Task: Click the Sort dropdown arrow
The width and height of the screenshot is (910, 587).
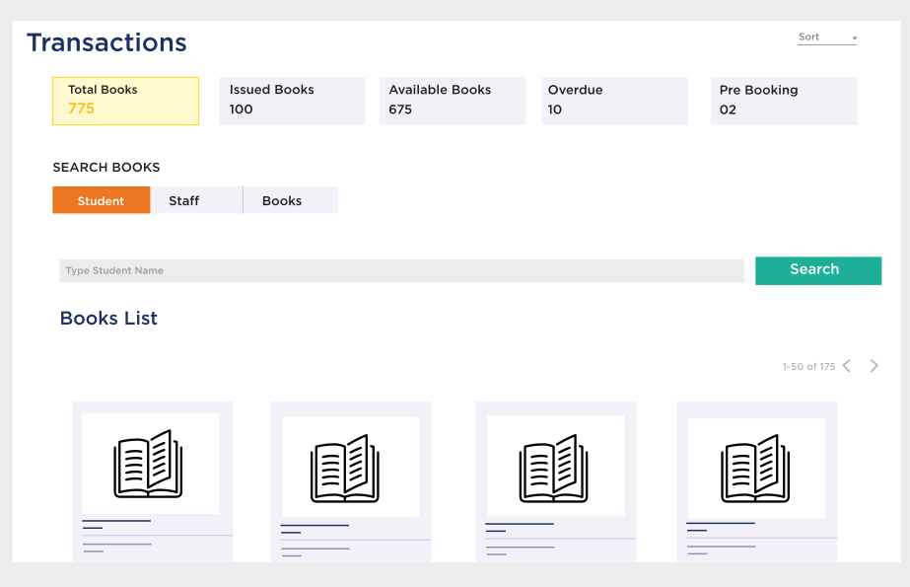Action: click(854, 38)
